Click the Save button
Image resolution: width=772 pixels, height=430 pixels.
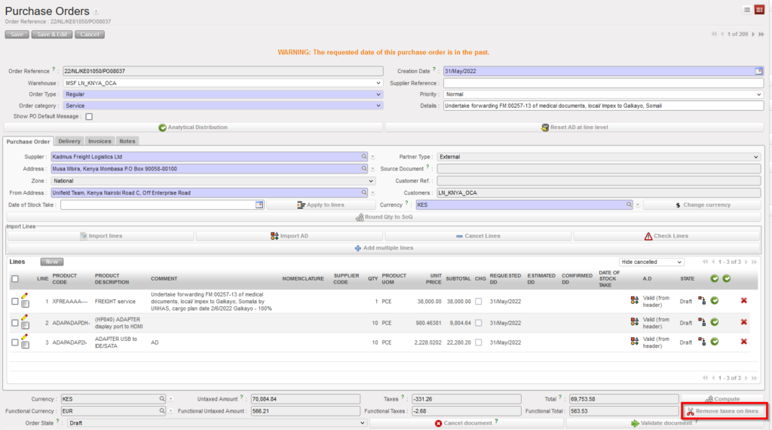[17, 35]
